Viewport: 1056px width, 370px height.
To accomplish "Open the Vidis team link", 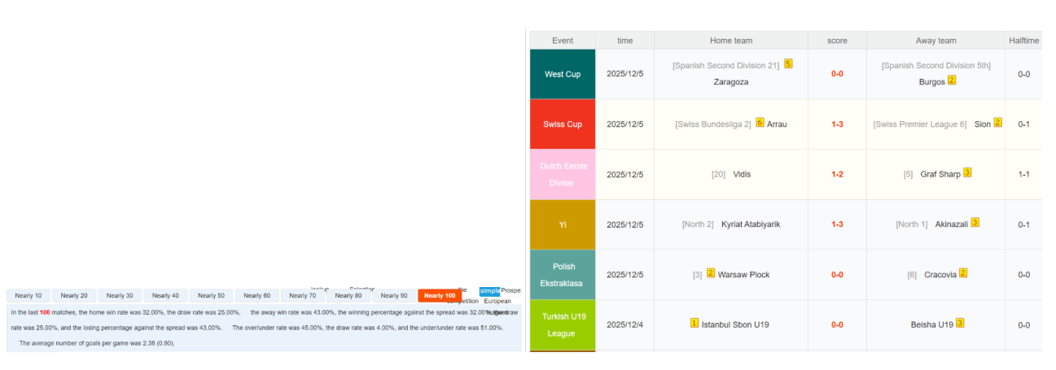I will (x=742, y=174).
